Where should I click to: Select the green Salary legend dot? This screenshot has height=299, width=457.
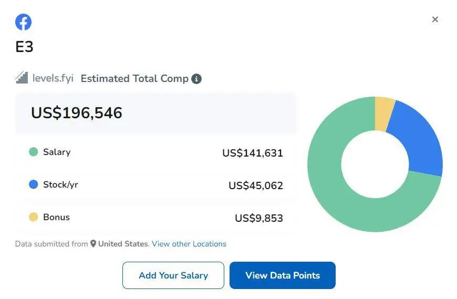point(34,152)
